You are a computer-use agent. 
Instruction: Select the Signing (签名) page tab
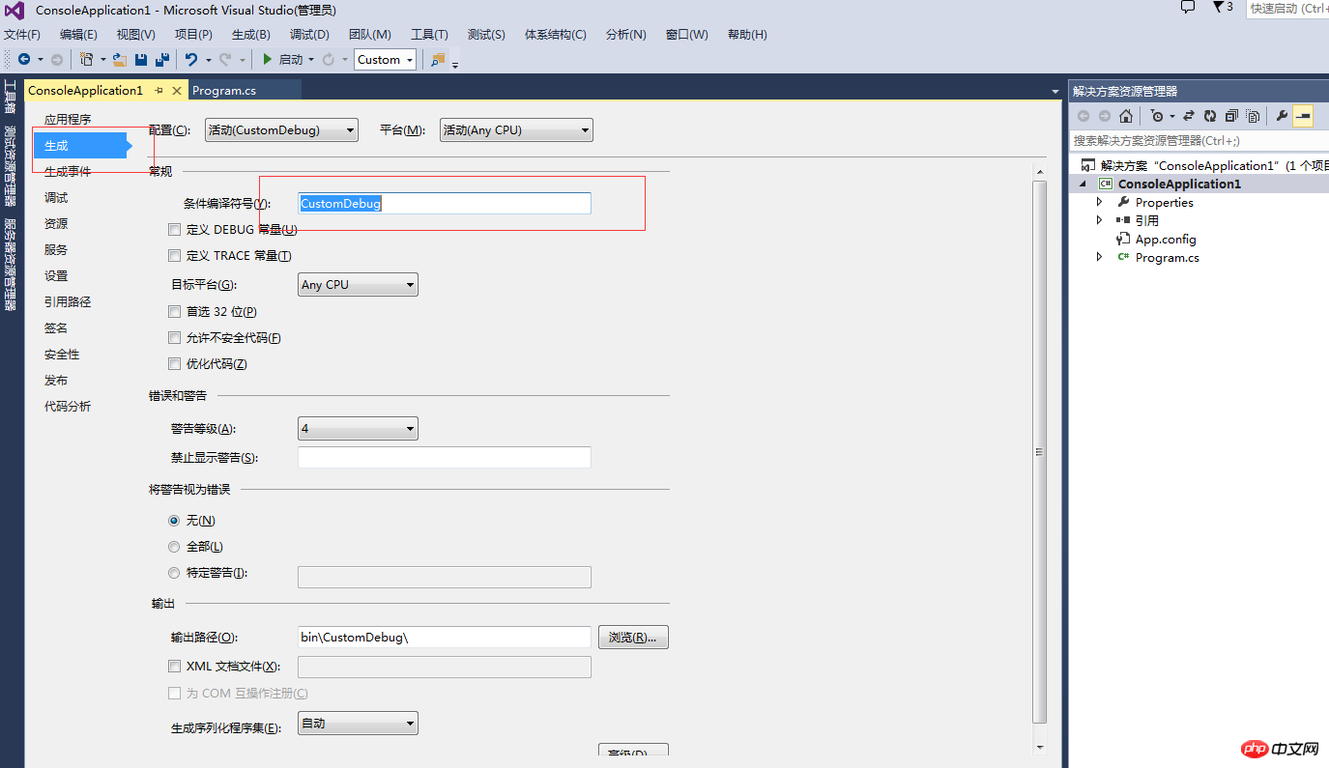click(56, 328)
